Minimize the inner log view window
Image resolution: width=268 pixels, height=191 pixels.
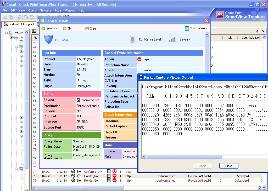pyautogui.click(x=251, y=31)
